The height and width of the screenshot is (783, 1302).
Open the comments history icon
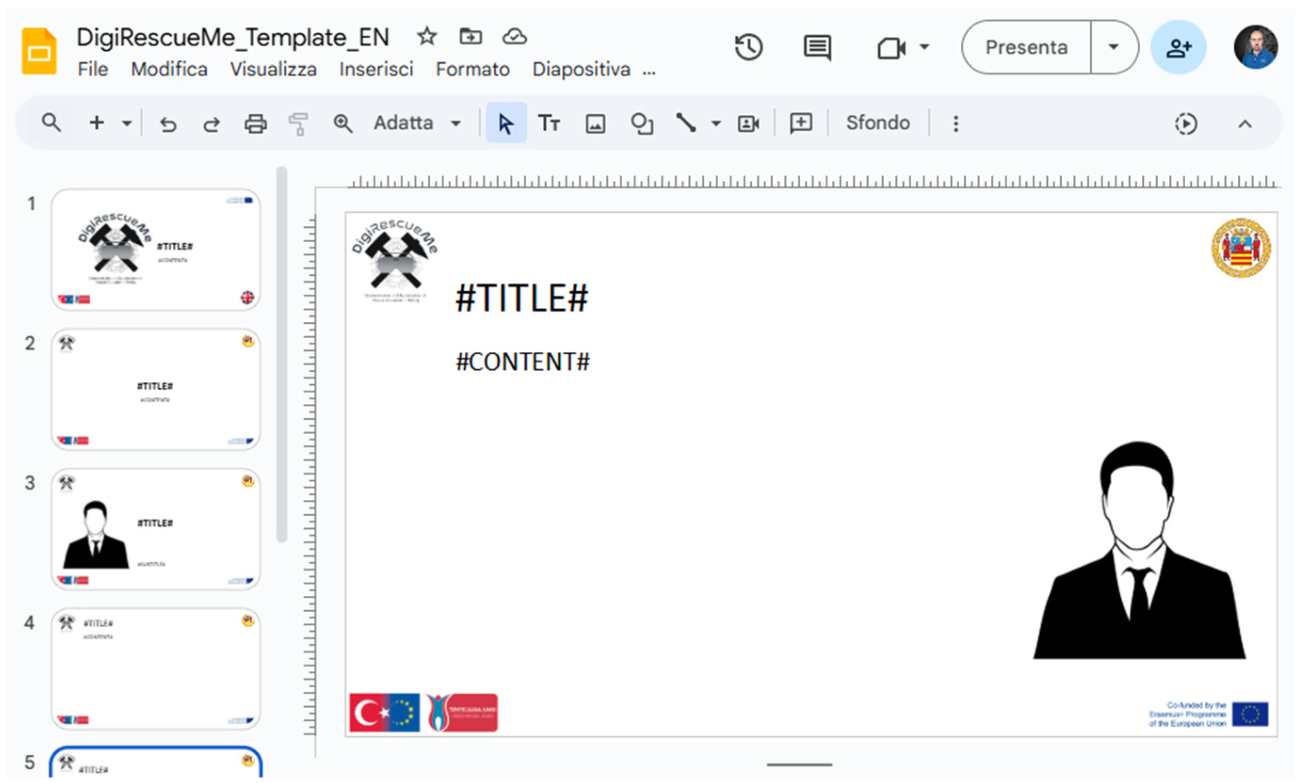tap(817, 48)
